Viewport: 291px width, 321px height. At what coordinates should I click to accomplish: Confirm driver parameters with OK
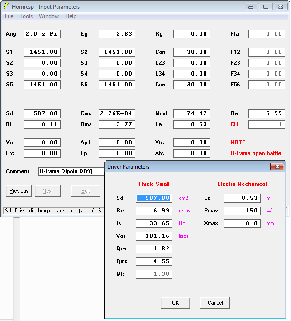pyautogui.click(x=176, y=303)
